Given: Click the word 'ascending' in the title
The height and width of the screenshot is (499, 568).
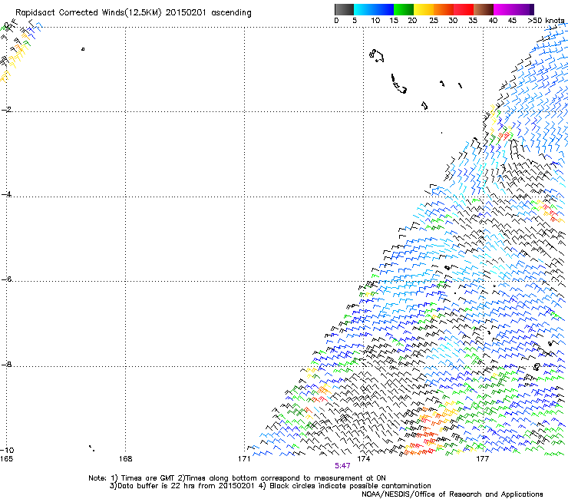Looking at the screenshot, I should [x=231, y=13].
